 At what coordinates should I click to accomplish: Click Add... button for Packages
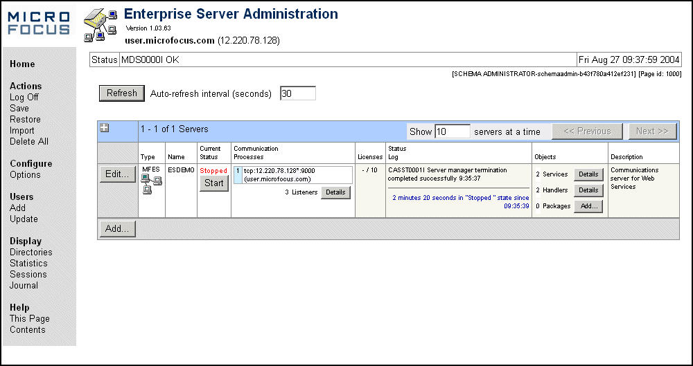[588, 206]
